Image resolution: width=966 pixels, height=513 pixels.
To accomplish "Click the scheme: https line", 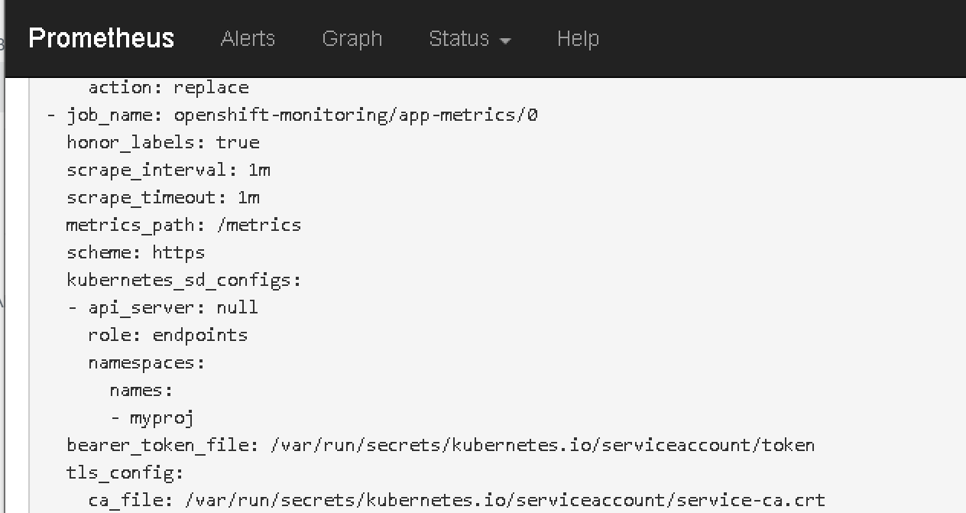I will 135,252.
